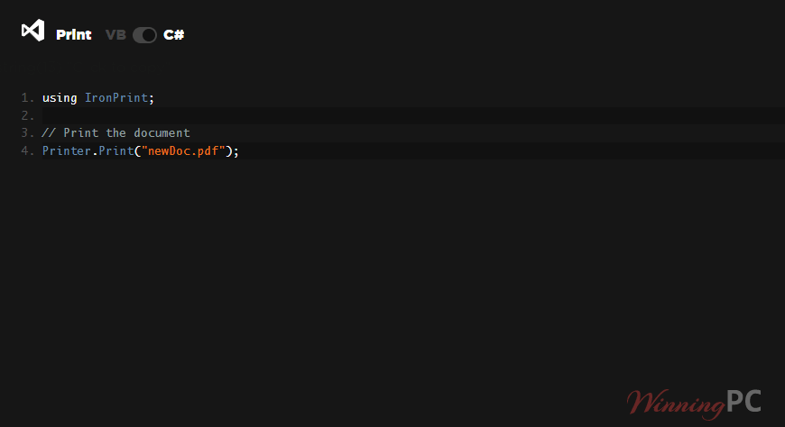The height and width of the screenshot is (427, 785).
Task: Click the Visual Studio logo icon
Action: click(x=33, y=31)
